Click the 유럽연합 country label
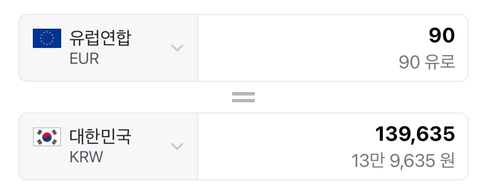 click(101, 38)
